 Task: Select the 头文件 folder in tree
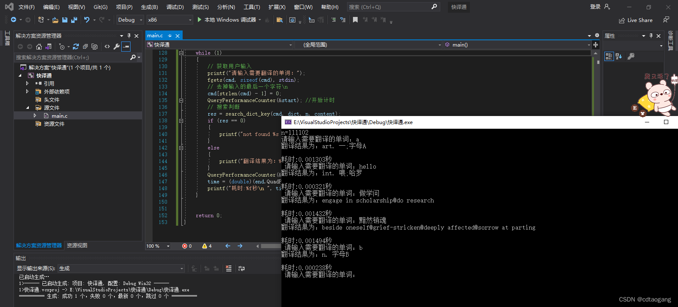[52, 100]
